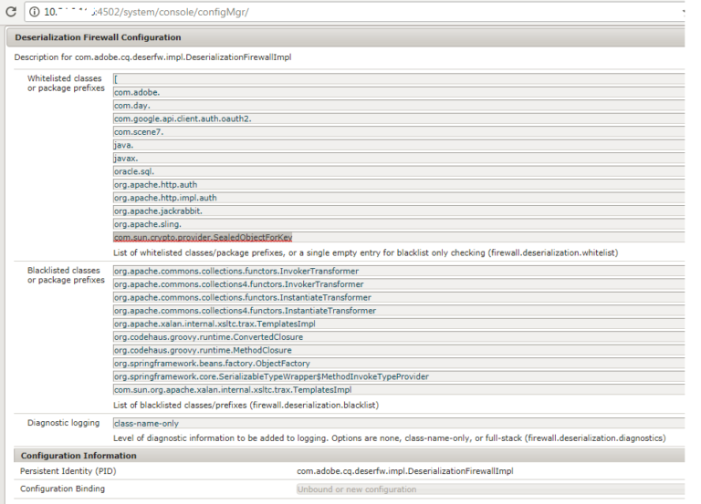Edit the 'org.apache.http.impl.auth' whitelist entry

pos(399,198)
